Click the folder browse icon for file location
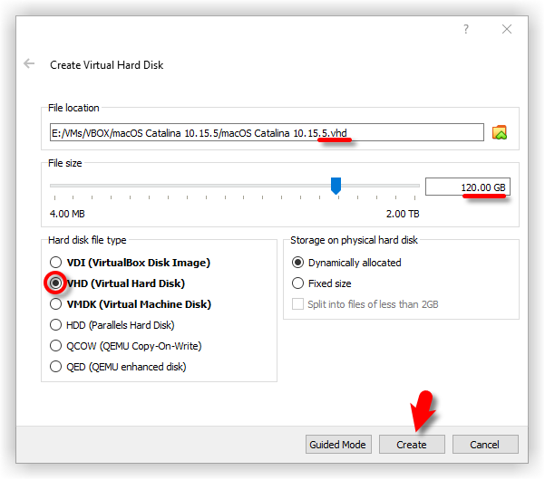545x480 pixels. click(500, 133)
